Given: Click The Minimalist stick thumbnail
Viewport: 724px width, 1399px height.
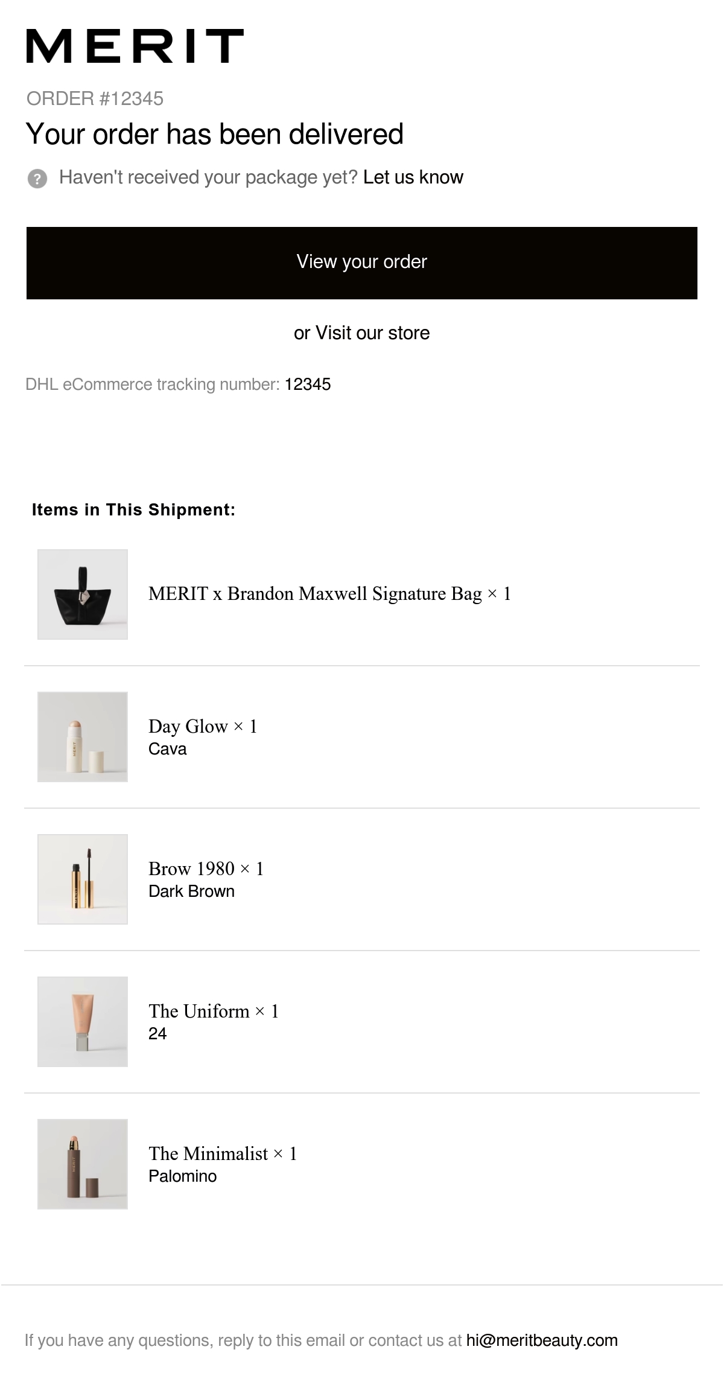Looking at the screenshot, I should pyautogui.click(x=83, y=1164).
